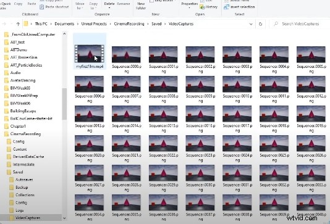Click the Copy button in Clipboard group
This screenshot has height=224, width=330.
18,4
